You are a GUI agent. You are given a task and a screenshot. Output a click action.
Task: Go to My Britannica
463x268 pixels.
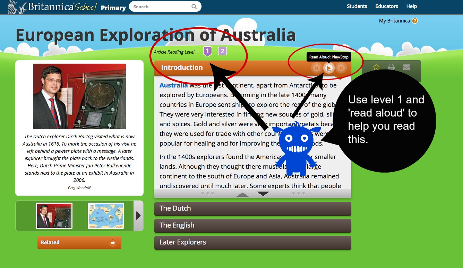[394, 21]
